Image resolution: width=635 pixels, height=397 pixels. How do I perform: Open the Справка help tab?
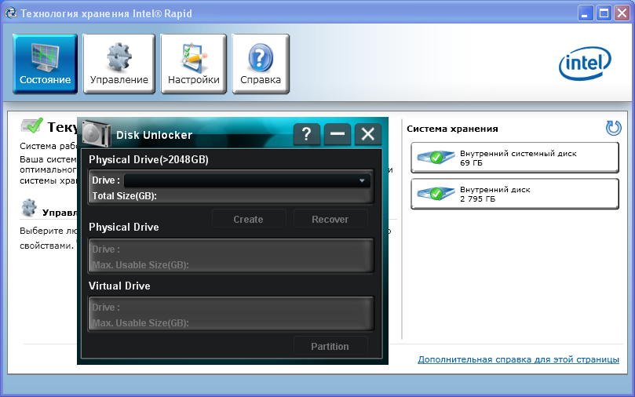(260, 64)
